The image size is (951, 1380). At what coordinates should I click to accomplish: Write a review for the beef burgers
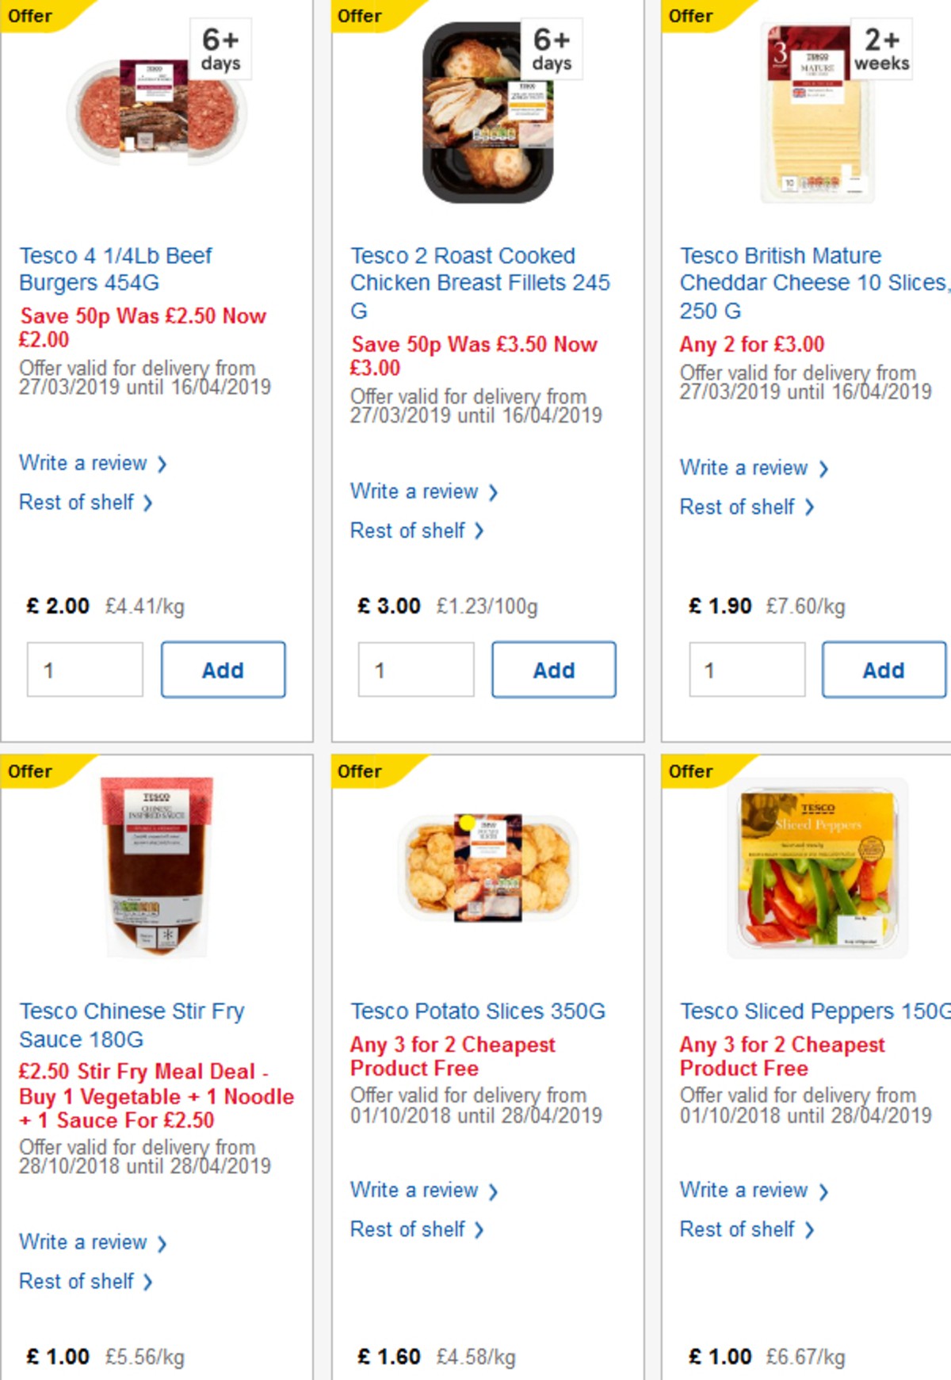tap(84, 463)
